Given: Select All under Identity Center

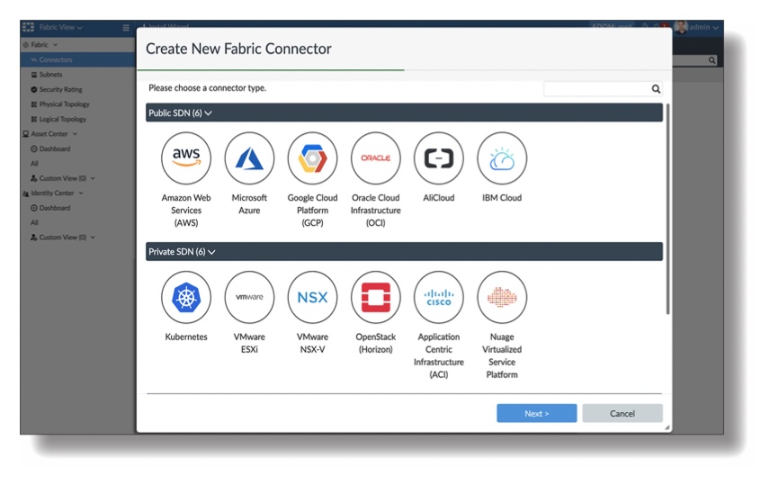Looking at the screenshot, I should (x=34, y=222).
